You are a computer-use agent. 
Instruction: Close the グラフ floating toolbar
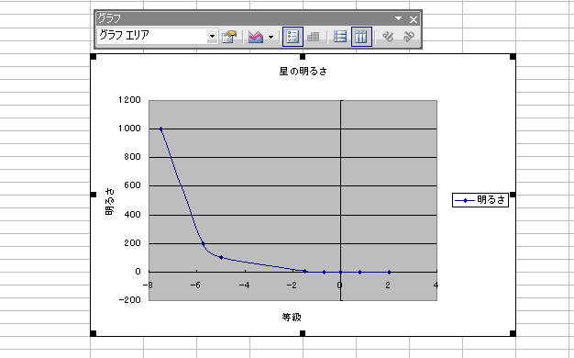[414, 19]
